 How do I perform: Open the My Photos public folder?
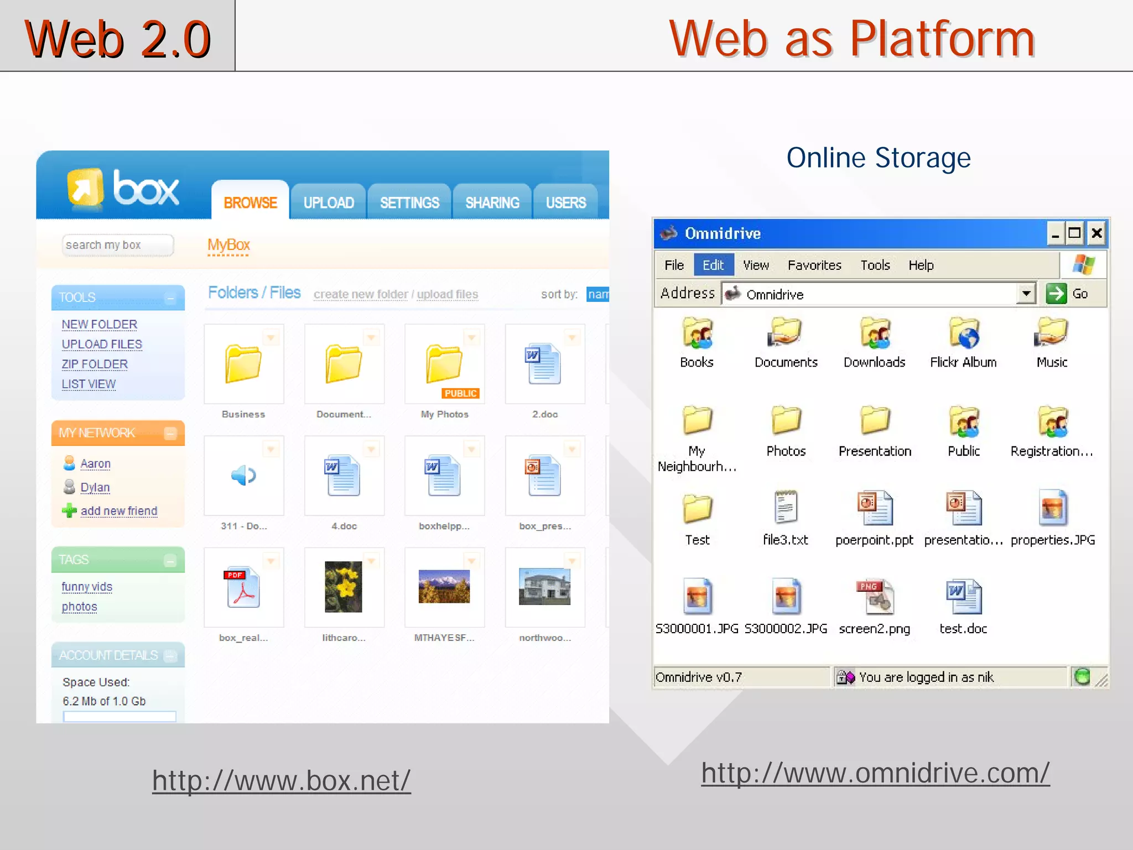[444, 364]
